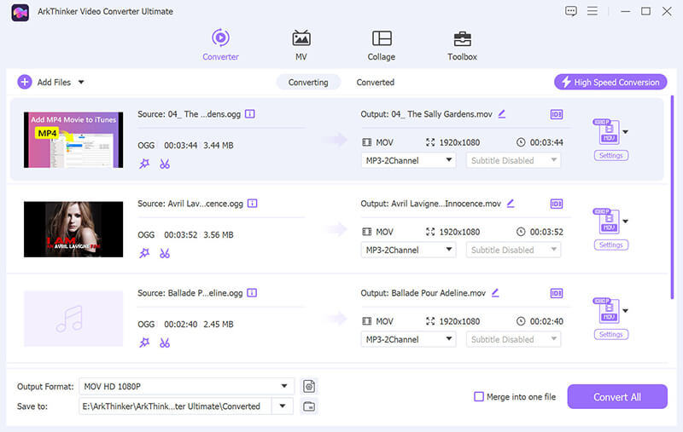Open the edit effects wand for Avril Lavigne file
The height and width of the screenshot is (432, 683).
pyautogui.click(x=144, y=253)
